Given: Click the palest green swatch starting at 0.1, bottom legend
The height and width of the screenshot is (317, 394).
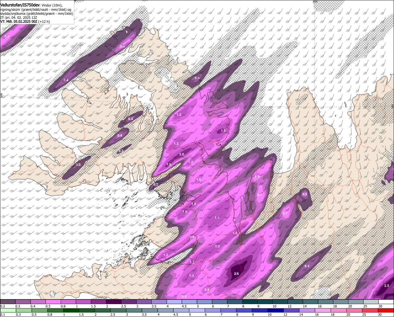Looking at the screenshot, I should click(8, 310).
